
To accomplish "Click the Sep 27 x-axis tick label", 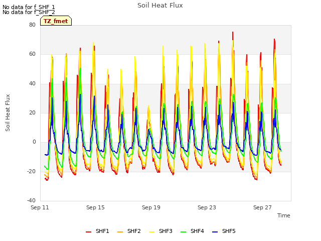I will 262,207.
